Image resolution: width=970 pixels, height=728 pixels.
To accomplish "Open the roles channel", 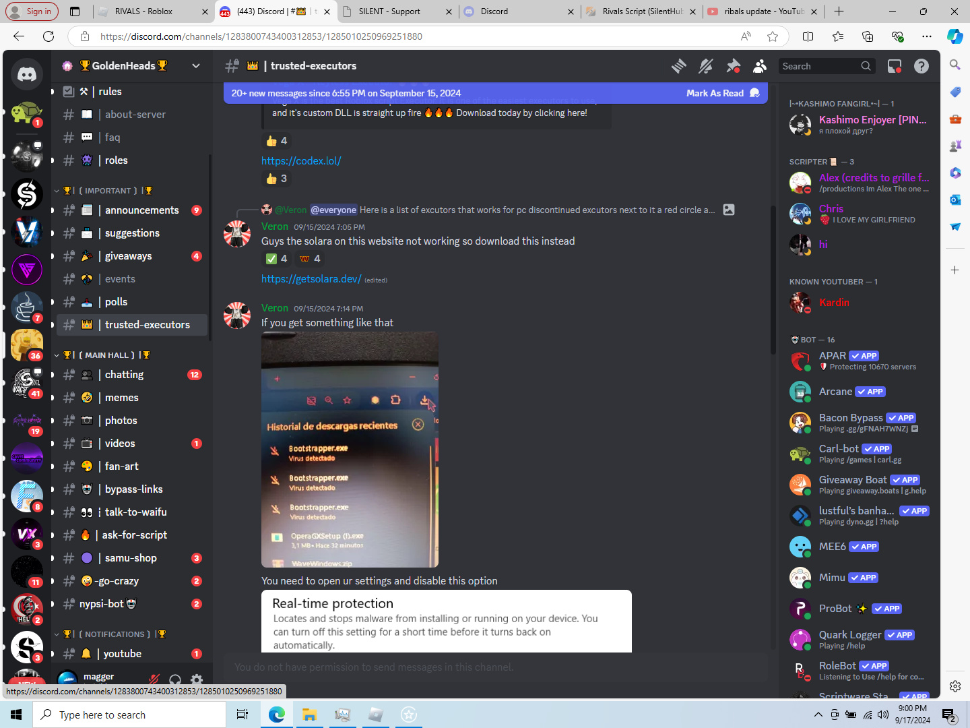I will click(132, 160).
